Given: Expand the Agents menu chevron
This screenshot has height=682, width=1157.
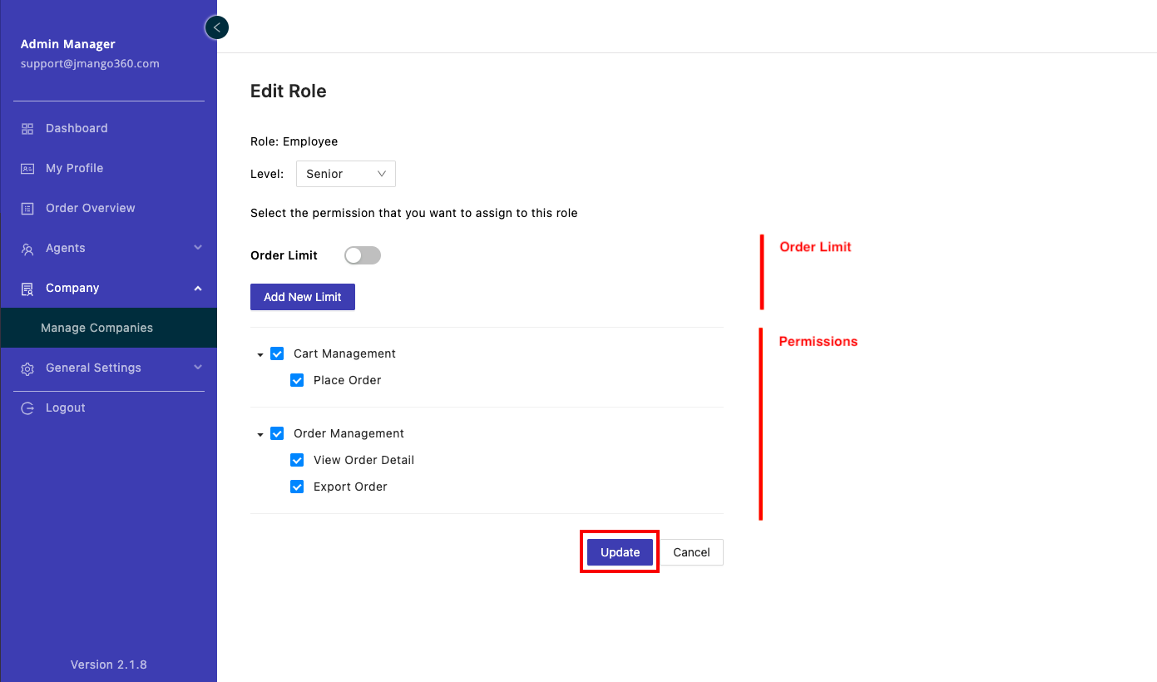Looking at the screenshot, I should [x=198, y=248].
